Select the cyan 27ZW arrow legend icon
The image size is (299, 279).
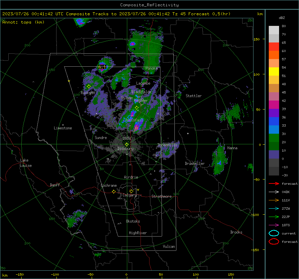coord(274,209)
